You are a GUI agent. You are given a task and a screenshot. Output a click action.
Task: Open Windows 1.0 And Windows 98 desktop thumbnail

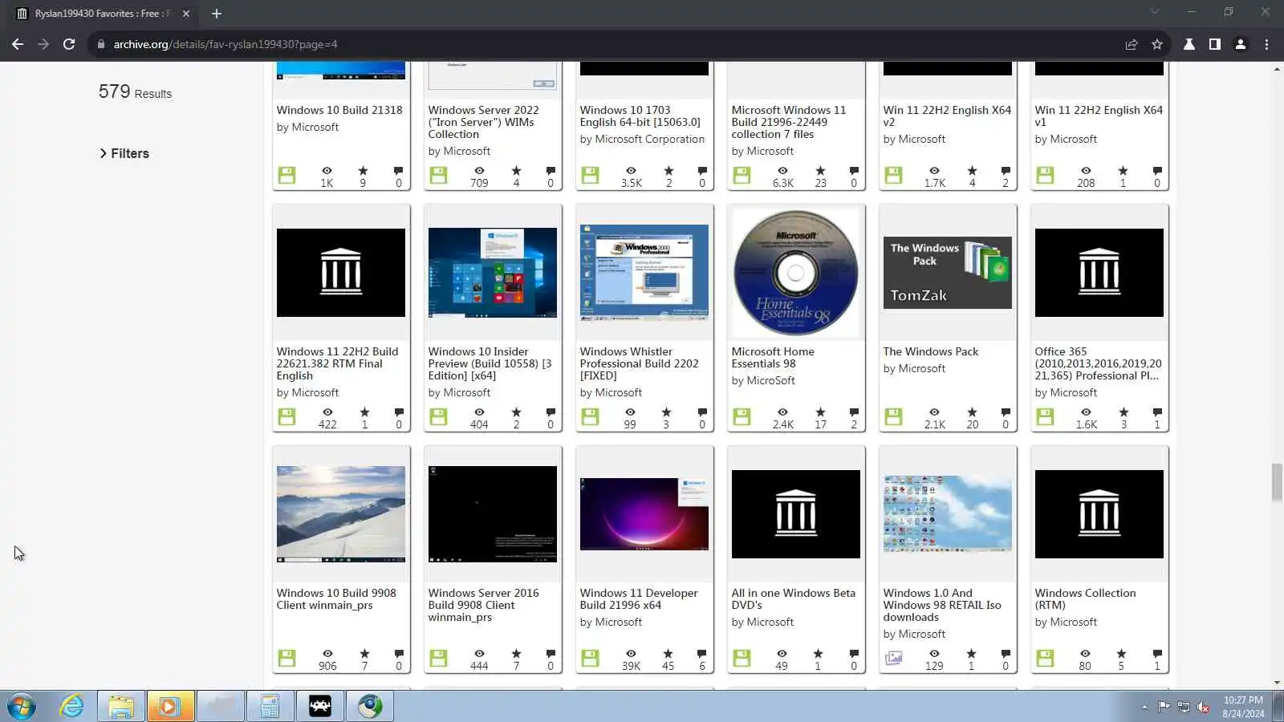pos(948,514)
